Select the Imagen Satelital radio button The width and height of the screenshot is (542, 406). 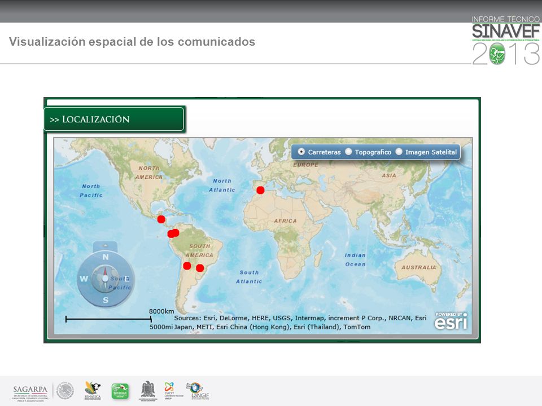pyautogui.click(x=399, y=152)
